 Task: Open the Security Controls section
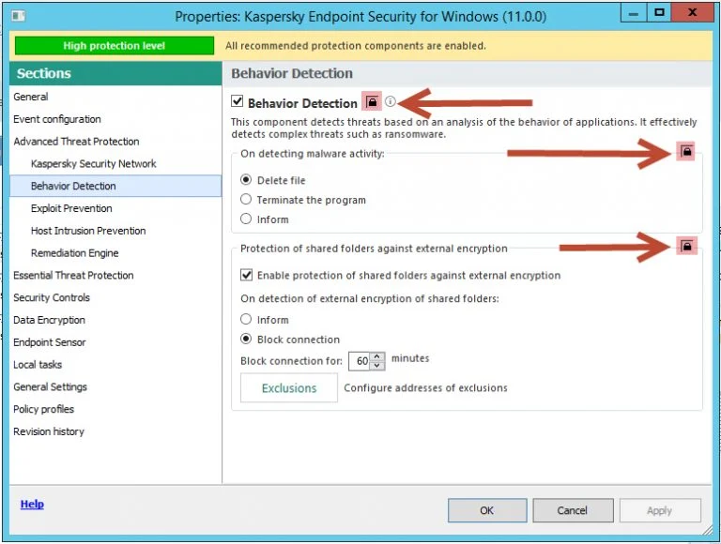[115, 297]
